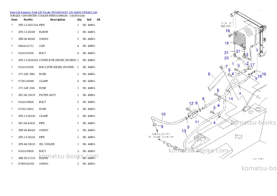Click callout 6 beside the cover

coord(209,74)
